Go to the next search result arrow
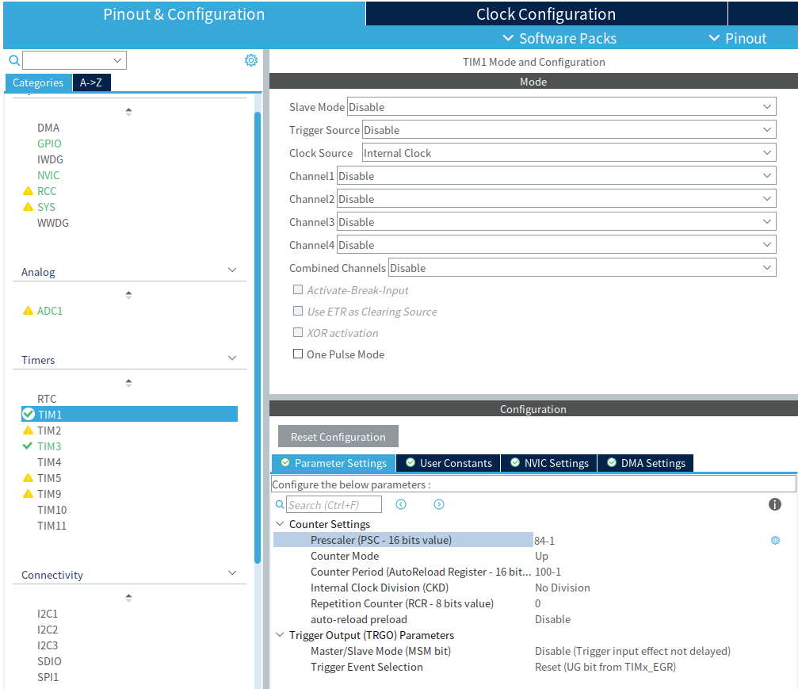The height and width of the screenshot is (689, 798). click(x=439, y=504)
